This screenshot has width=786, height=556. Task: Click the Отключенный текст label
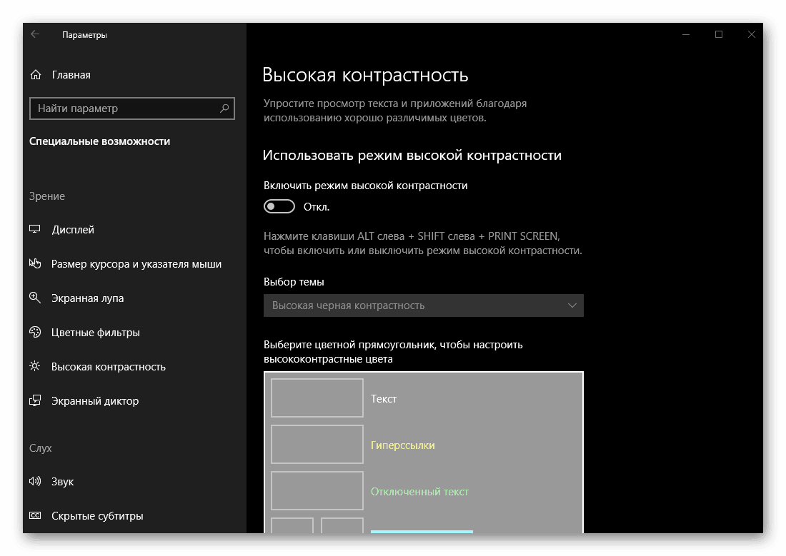pos(419,492)
